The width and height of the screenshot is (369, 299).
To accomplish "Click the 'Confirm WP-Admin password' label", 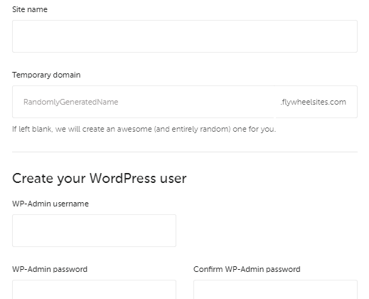I will click(247, 269).
